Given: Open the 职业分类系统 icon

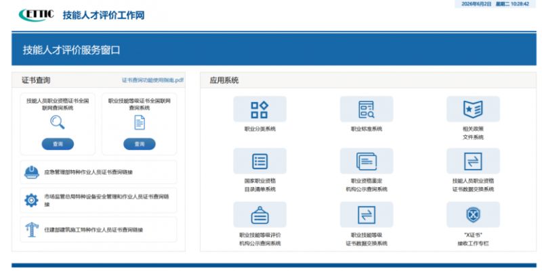Looking at the screenshot, I should point(259,109).
